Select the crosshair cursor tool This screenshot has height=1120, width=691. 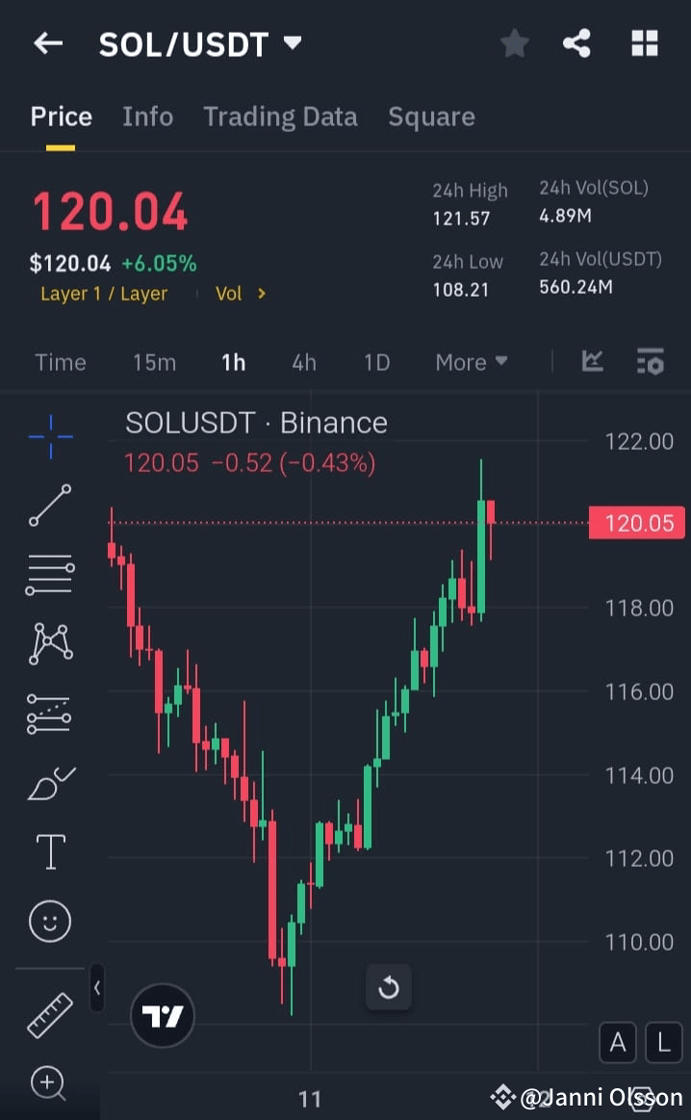[x=49, y=436]
